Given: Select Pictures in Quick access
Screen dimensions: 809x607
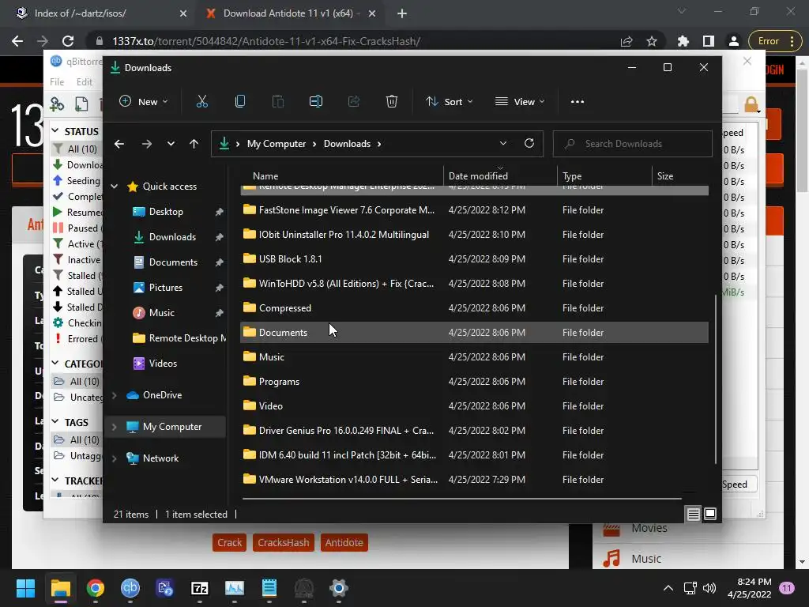Looking at the screenshot, I should [166, 288].
